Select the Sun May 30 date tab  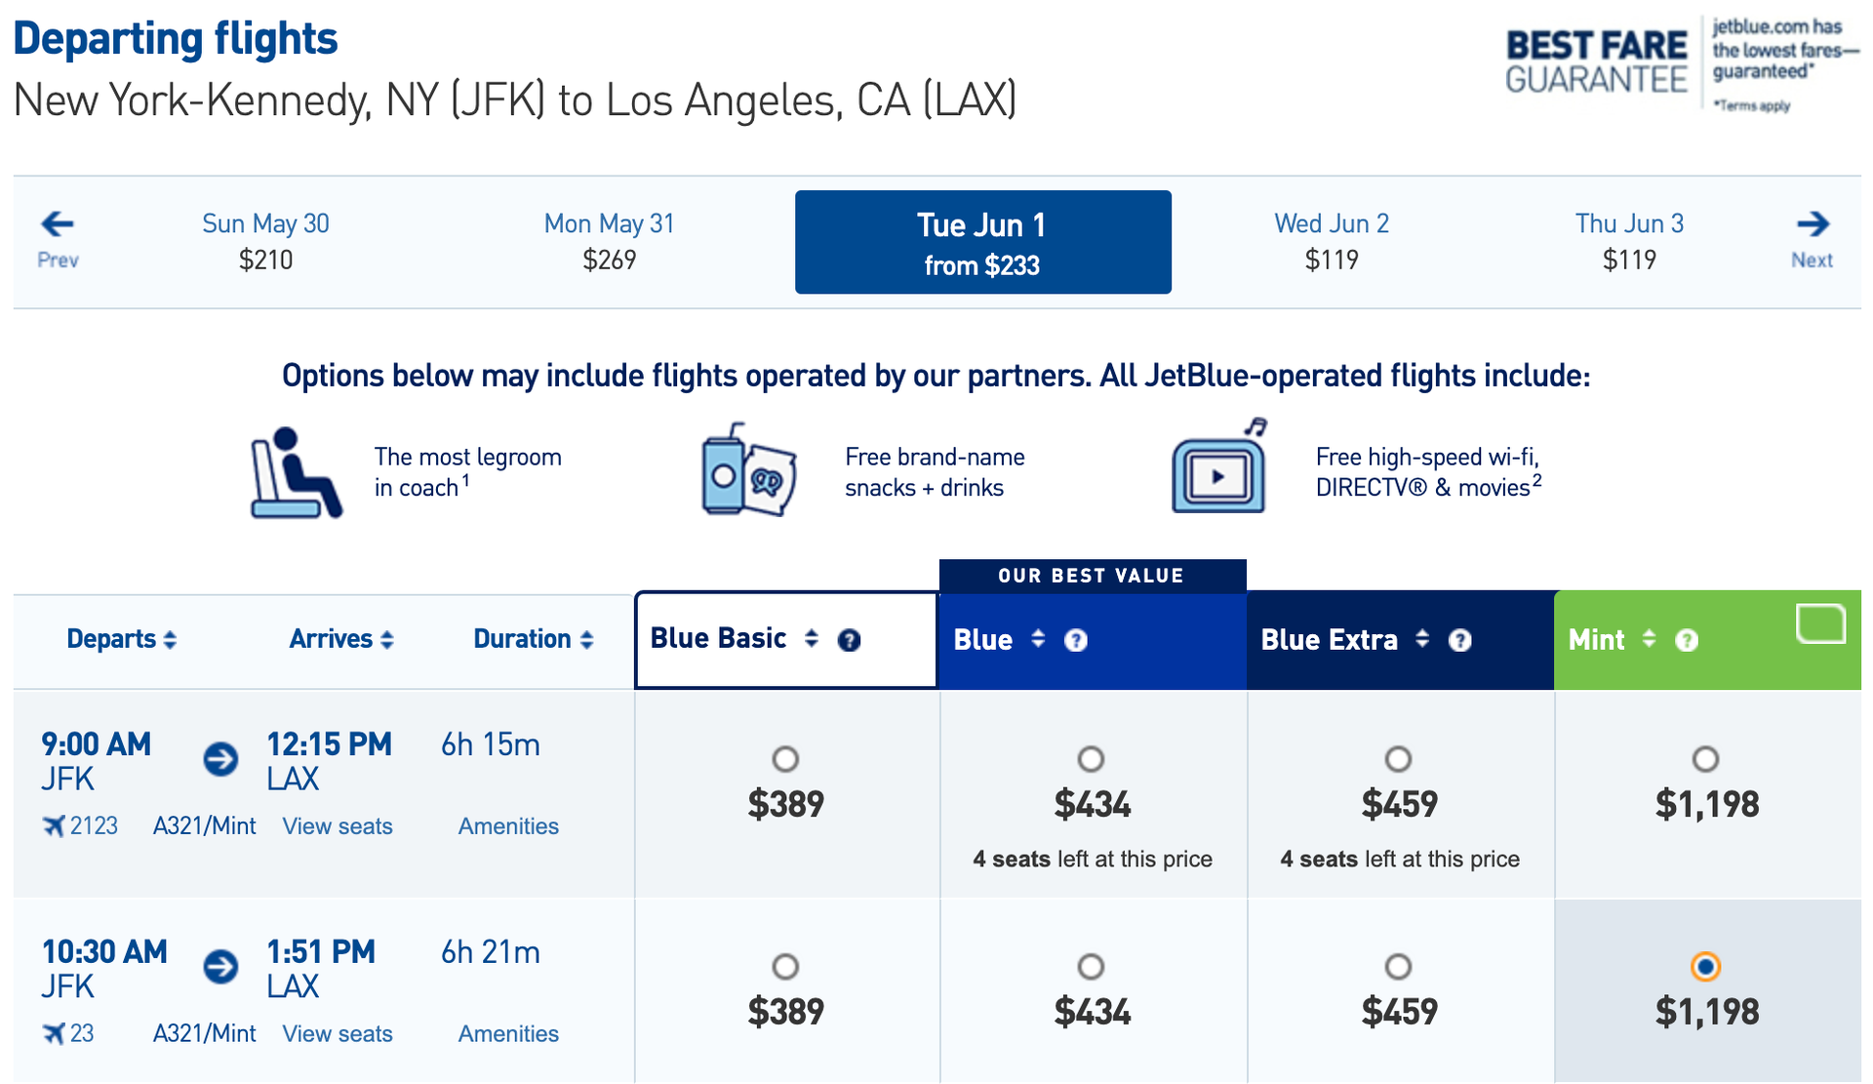click(x=264, y=240)
